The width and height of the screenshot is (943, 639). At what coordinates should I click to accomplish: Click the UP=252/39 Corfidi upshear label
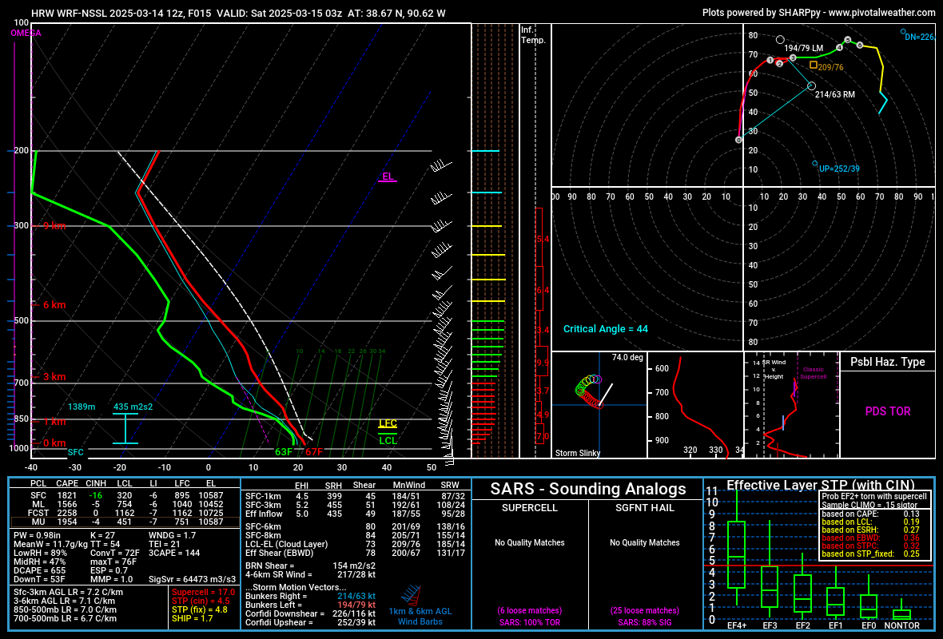pyautogui.click(x=838, y=169)
